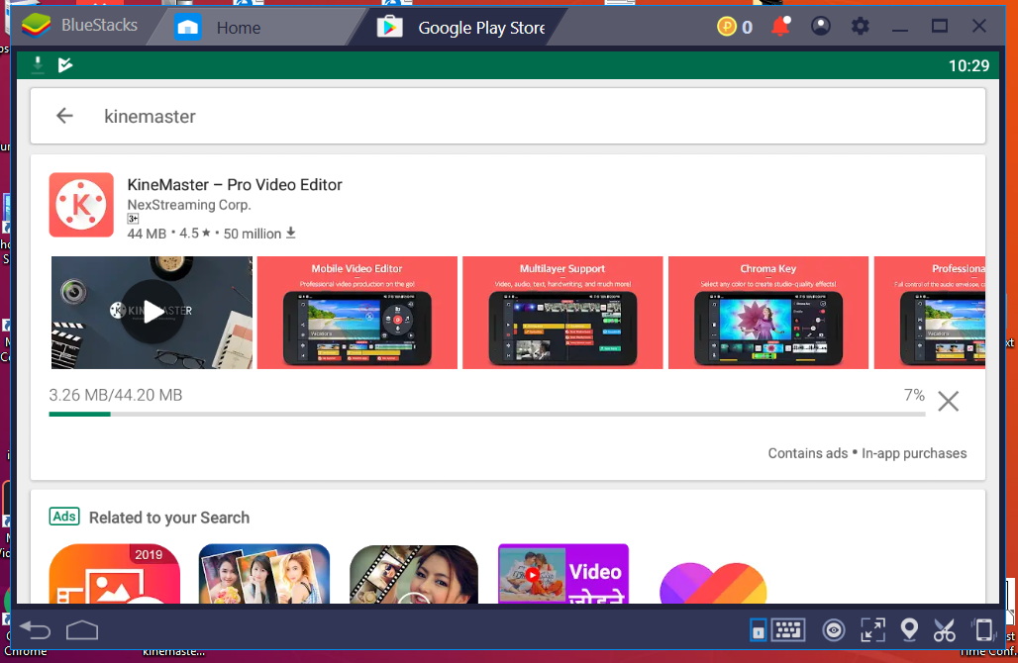Viewport: 1018px width, 663px height.
Task: Toggle fullscreen mode icon
Action: [x=872, y=630]
